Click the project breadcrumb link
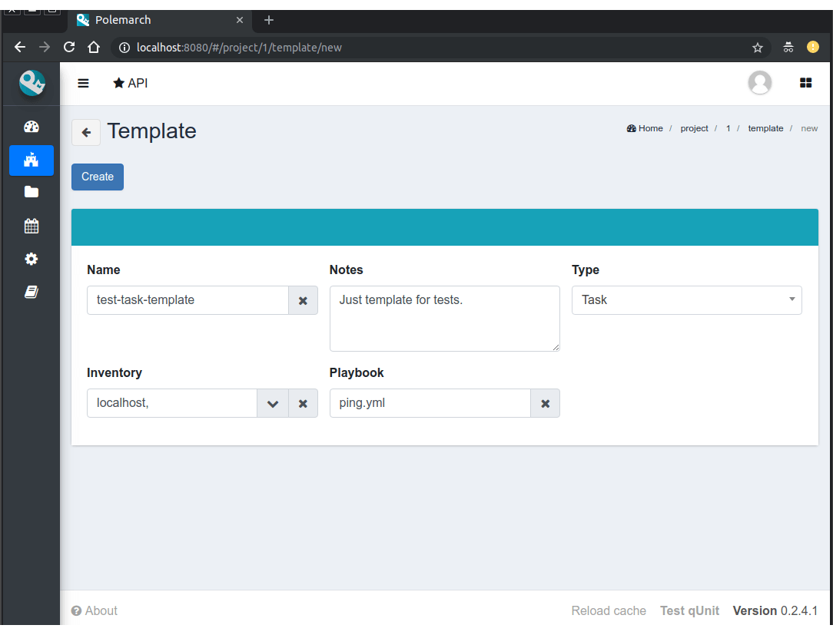Viewport: 833px width, 635px height. click(694, 128)
